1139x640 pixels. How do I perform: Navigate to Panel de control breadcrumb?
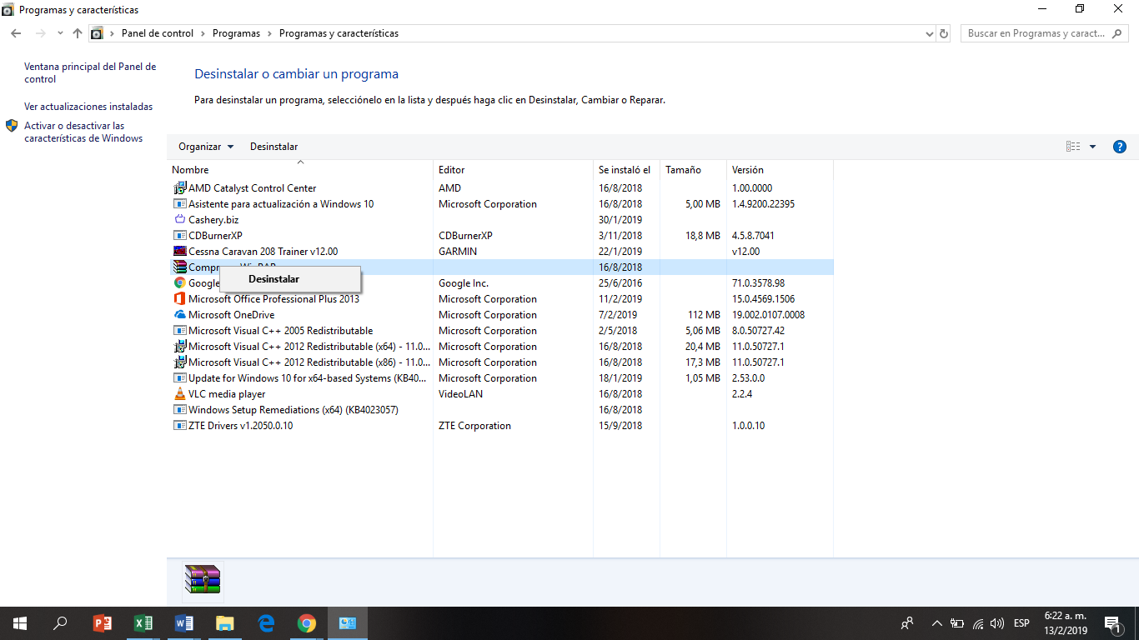tap(158, 33)
